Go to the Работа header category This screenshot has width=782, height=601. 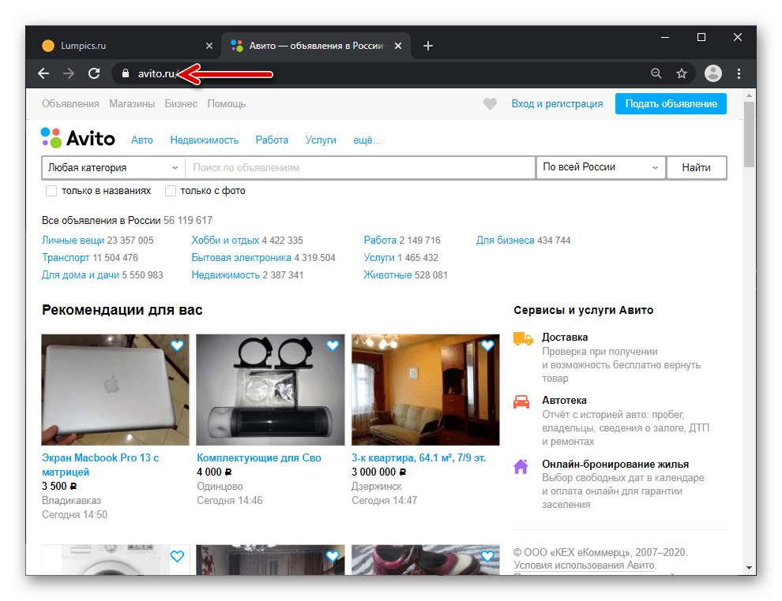[272, 140]
